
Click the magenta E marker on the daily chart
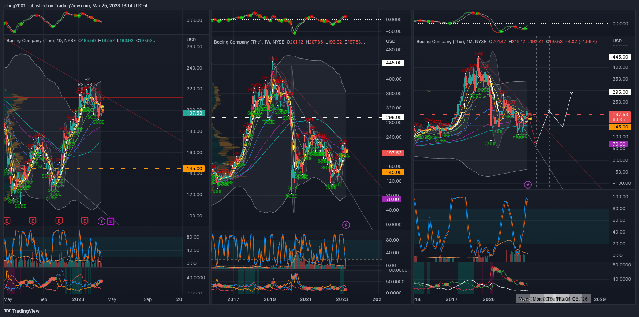tap(111, 221)
